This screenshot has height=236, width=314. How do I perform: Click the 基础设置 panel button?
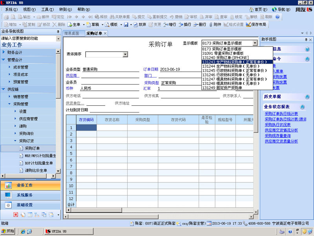31,205
